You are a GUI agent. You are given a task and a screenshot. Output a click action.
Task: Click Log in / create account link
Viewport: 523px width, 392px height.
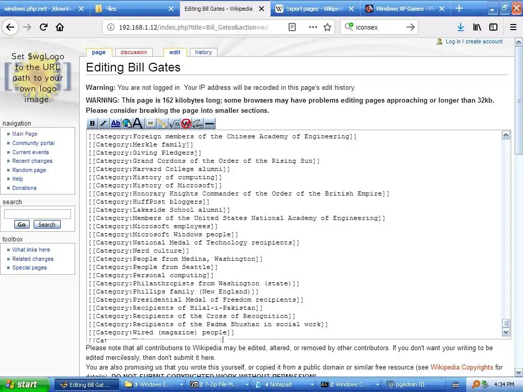[474, 41]
